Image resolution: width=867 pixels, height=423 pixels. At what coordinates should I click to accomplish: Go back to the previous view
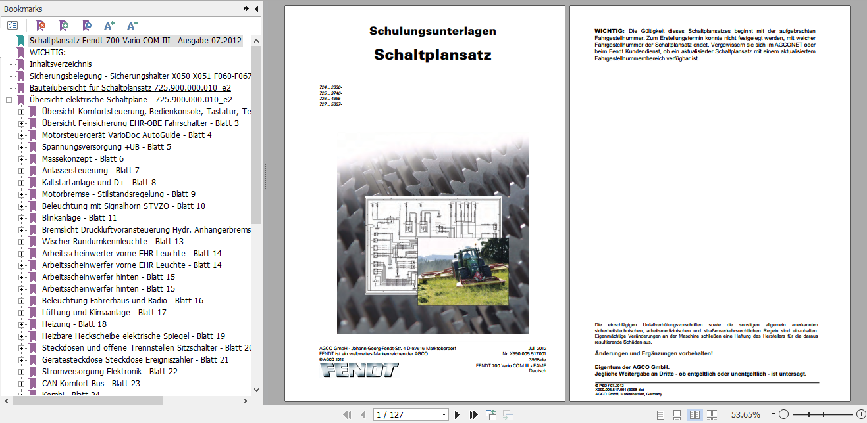pos(491,414)
